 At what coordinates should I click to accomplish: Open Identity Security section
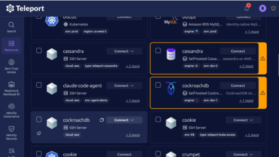tap(11, 133)
